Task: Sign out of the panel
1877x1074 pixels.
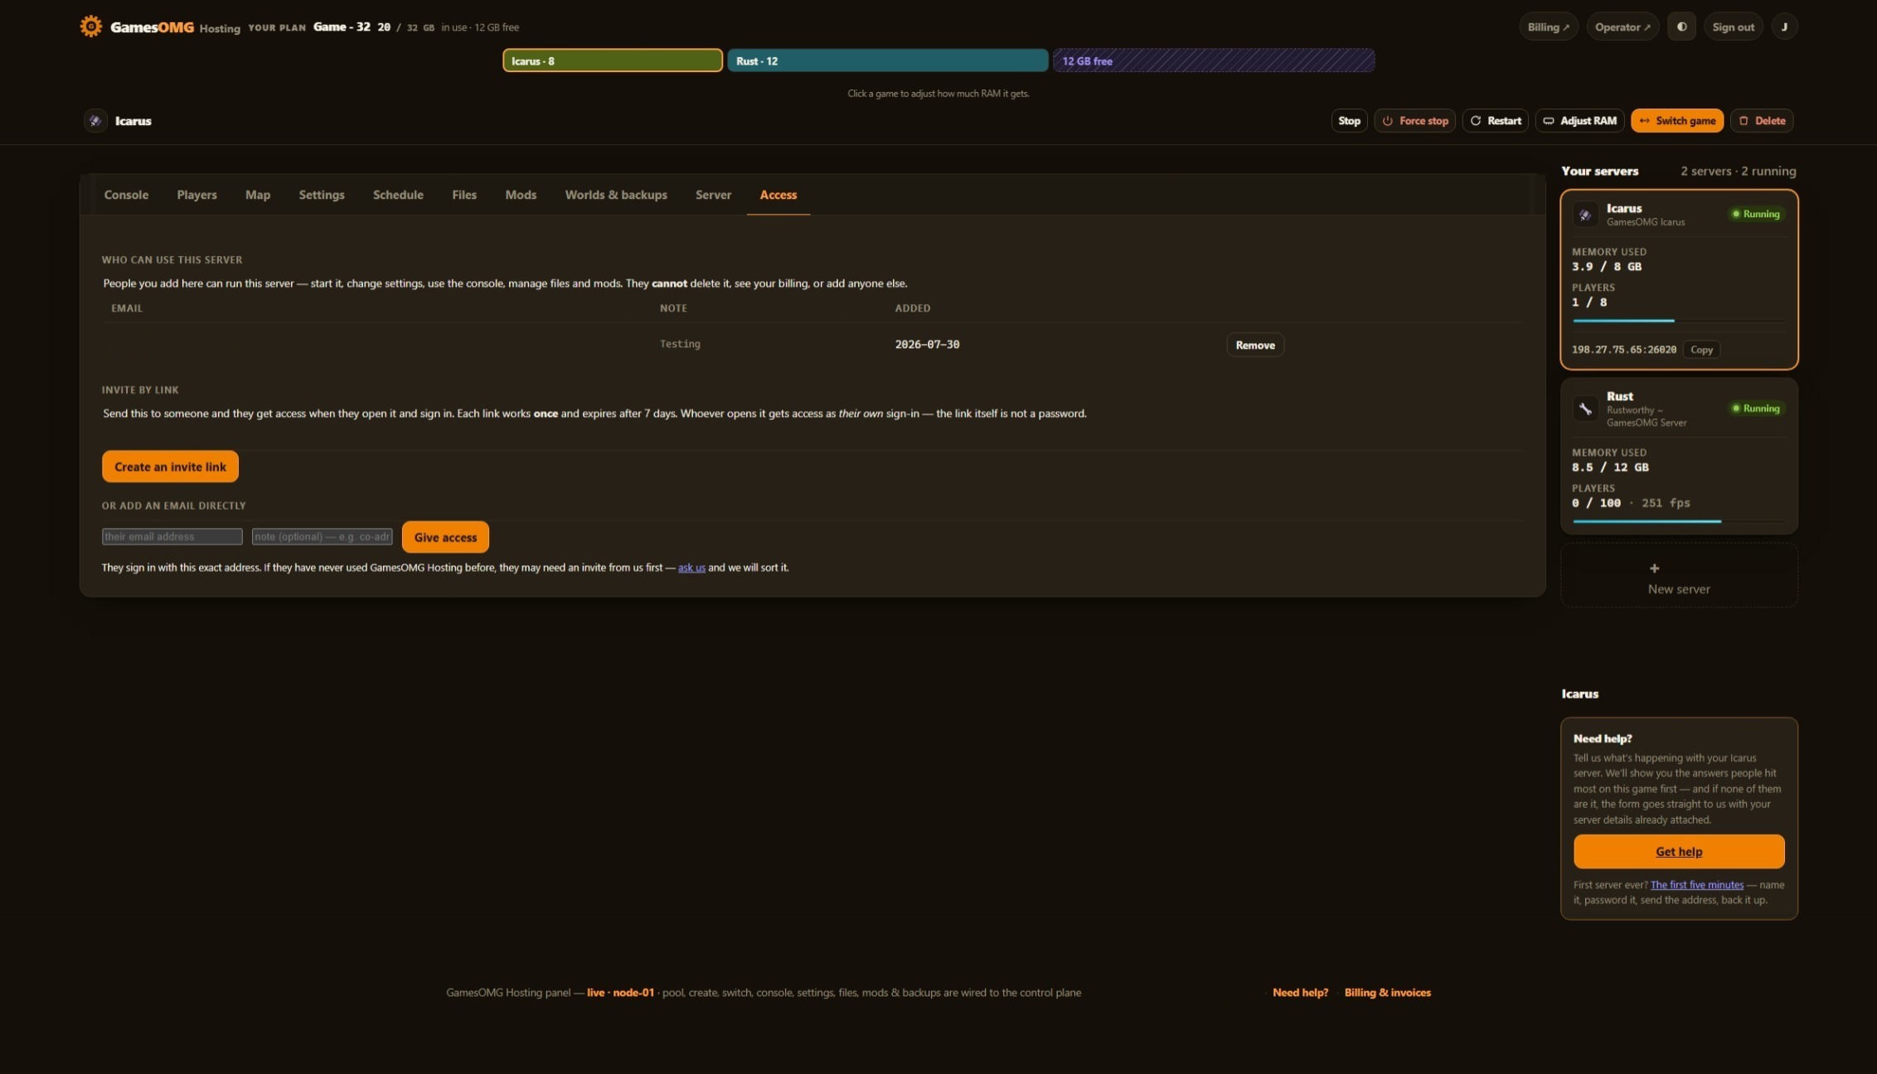Action: pyautogui.click(x=1733, y=27)
